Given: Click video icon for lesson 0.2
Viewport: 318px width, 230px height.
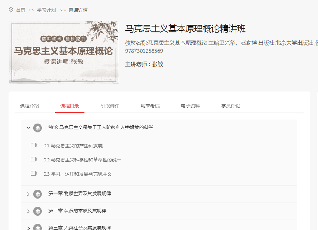Looking at the screenshot, I should point(34,159).
